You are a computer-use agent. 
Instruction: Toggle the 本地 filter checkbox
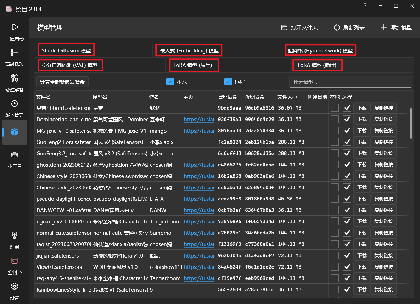(170, 82)
